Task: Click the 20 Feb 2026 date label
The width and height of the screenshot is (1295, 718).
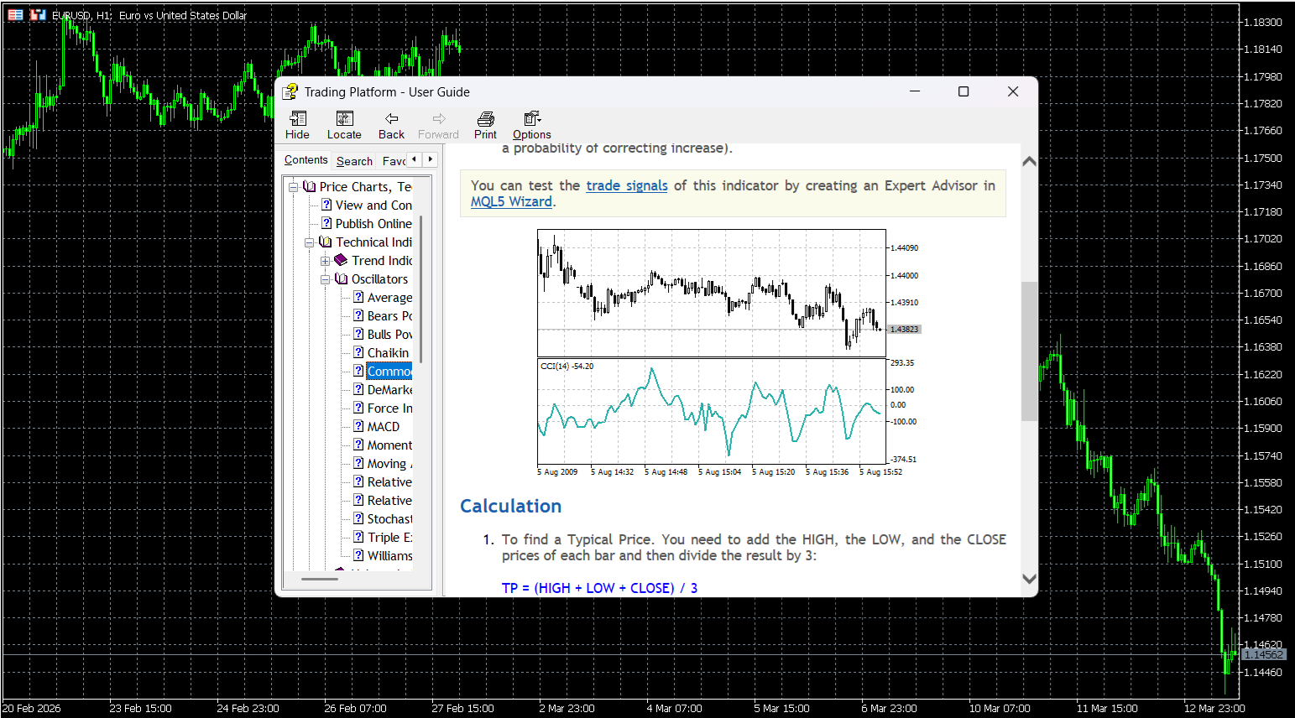Action: point(32,708)
